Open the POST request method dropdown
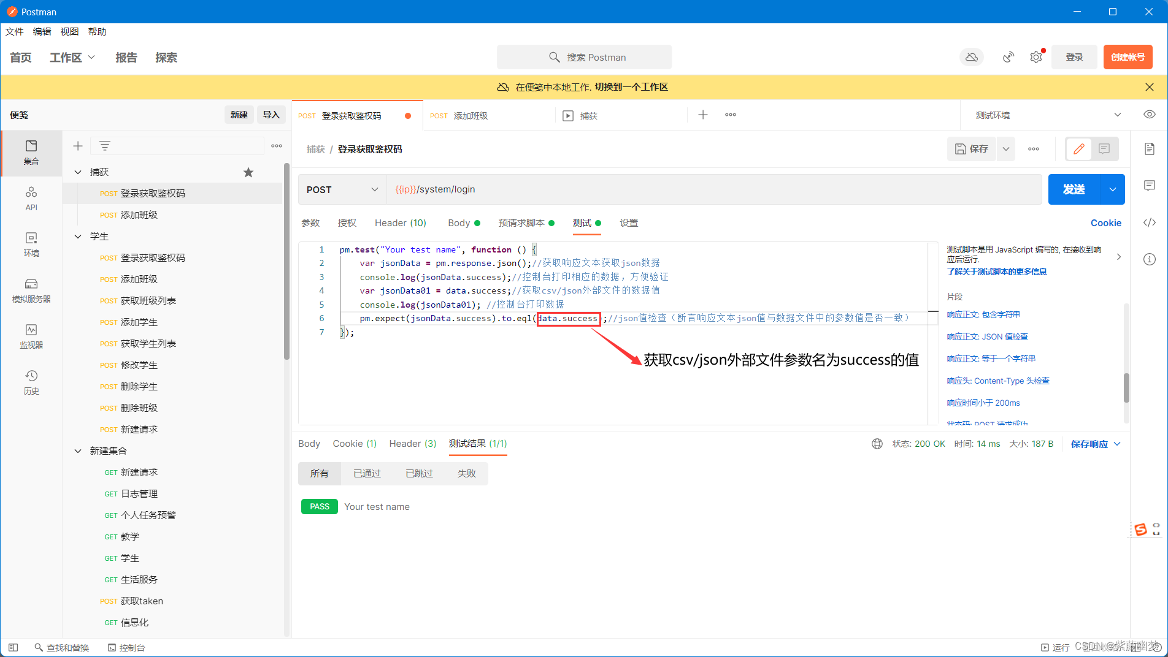Screen dimensions: 1168x657 [342, 189]
